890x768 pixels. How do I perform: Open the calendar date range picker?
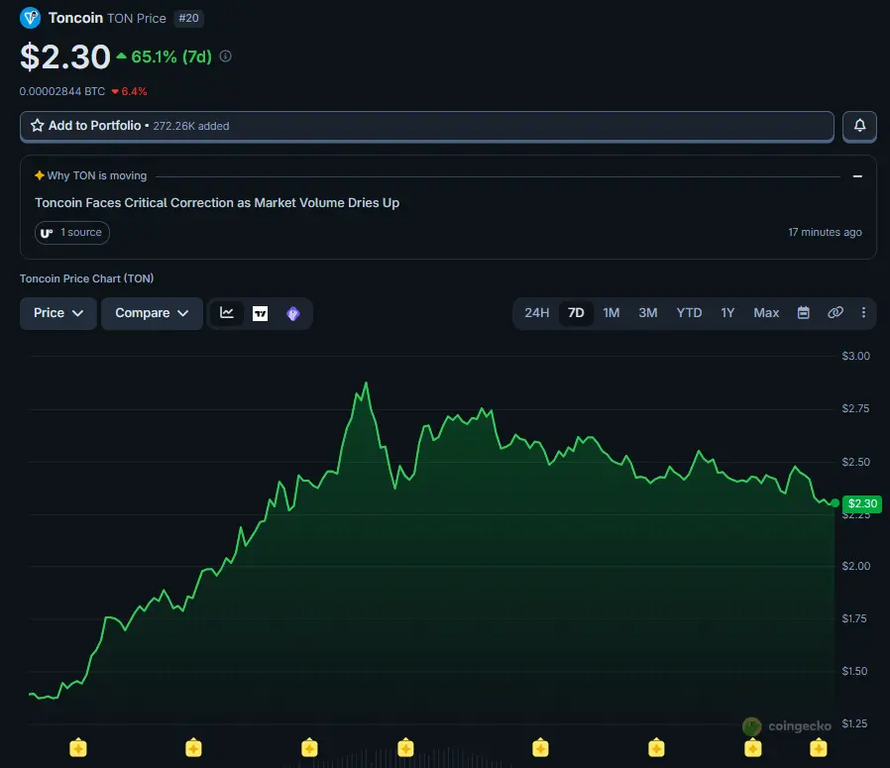pyautogui.click(x=803, y=313)
